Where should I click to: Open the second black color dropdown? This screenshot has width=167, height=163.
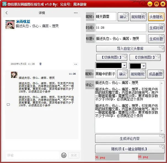pyautogui.click(x=143, y=66)
